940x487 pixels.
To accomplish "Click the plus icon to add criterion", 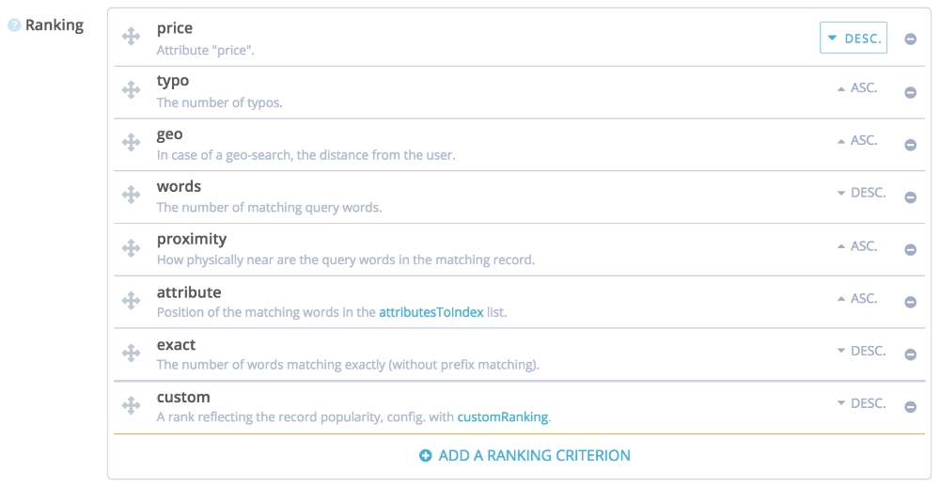I will point(425,456).
